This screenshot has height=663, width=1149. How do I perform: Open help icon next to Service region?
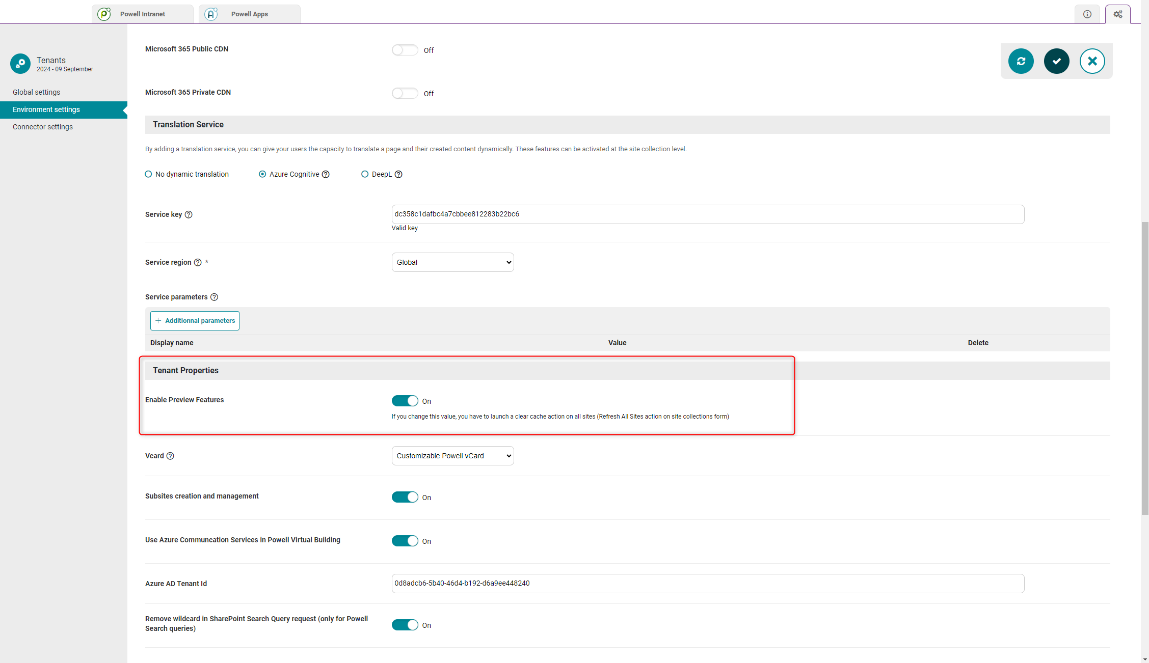click(198, 262)
